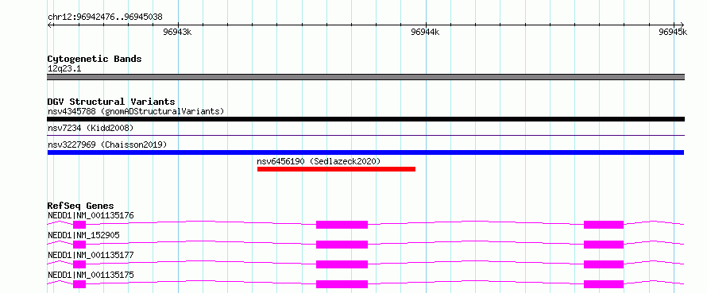Viewport: 707px width, 293px height.
Task: Click the 96944k ruler tick label
Action: (426, 32)
